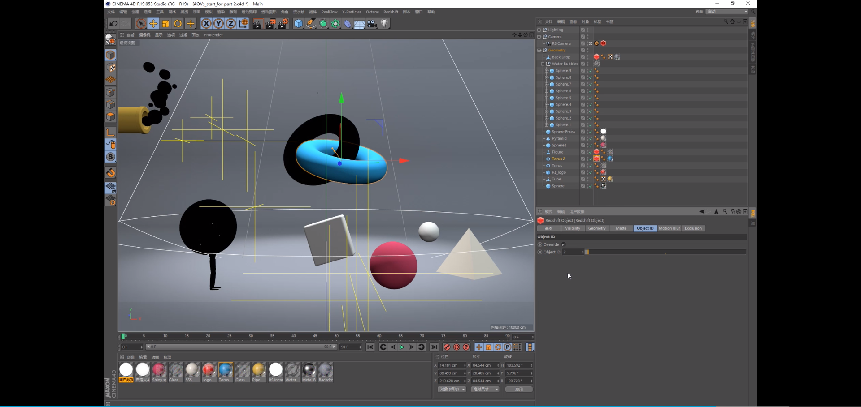Activate the Rotate tool in the toolbar

pyautogui.click(x=178, y=24)
